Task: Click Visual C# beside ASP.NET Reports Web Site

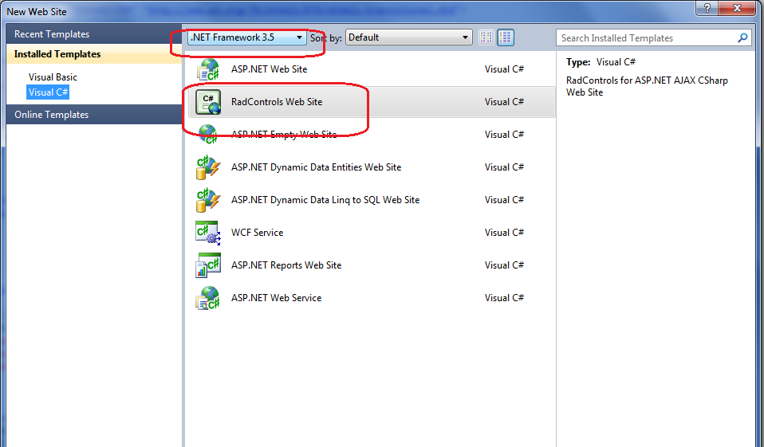Action: (x=504, y=265)
